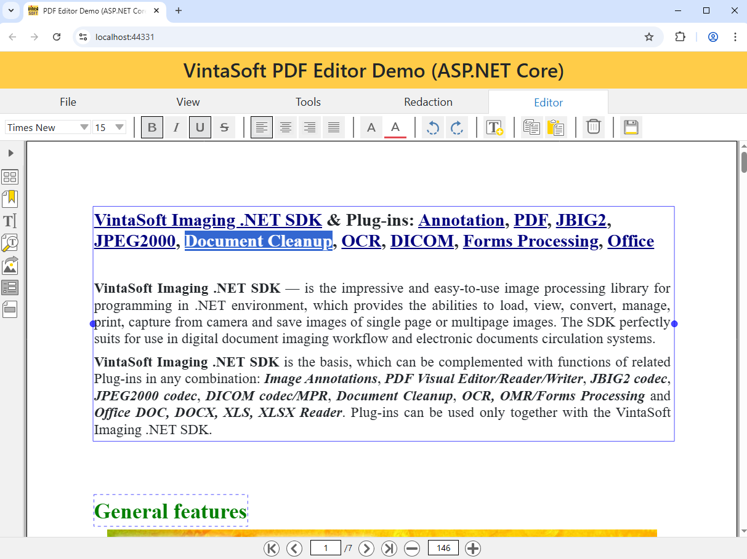Screen dimensions: 747x559
Task: Click the trash can delete icon
Action: (x=593, y=127)
